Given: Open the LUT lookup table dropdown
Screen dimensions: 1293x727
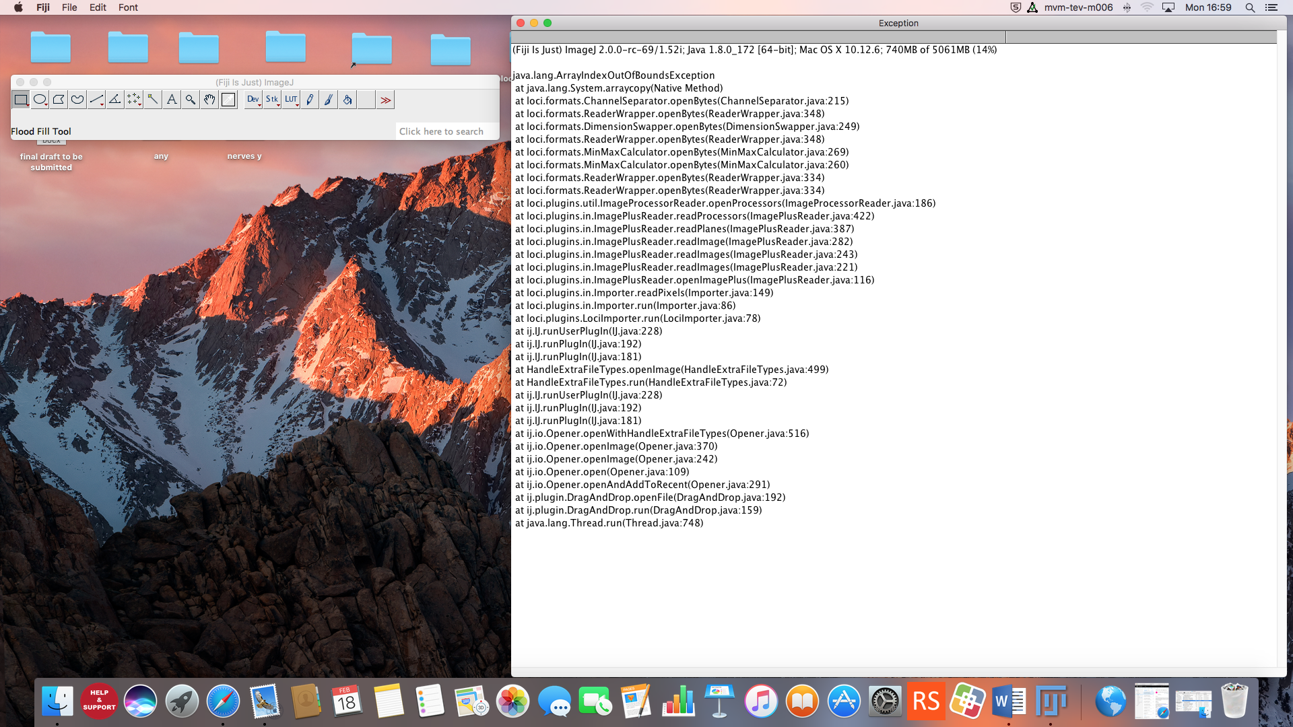Looking at the screenshot, I should click(291, 100).
